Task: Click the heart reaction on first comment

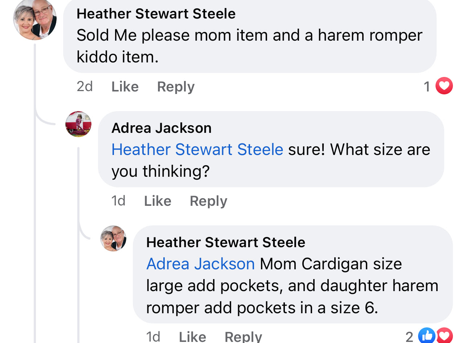Action: coord(444,86)
